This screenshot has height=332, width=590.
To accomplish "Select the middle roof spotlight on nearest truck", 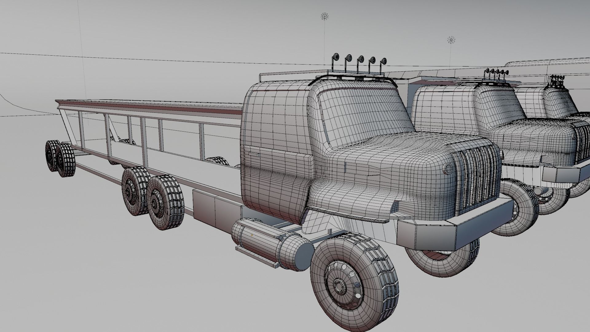I will coord(360,60).
